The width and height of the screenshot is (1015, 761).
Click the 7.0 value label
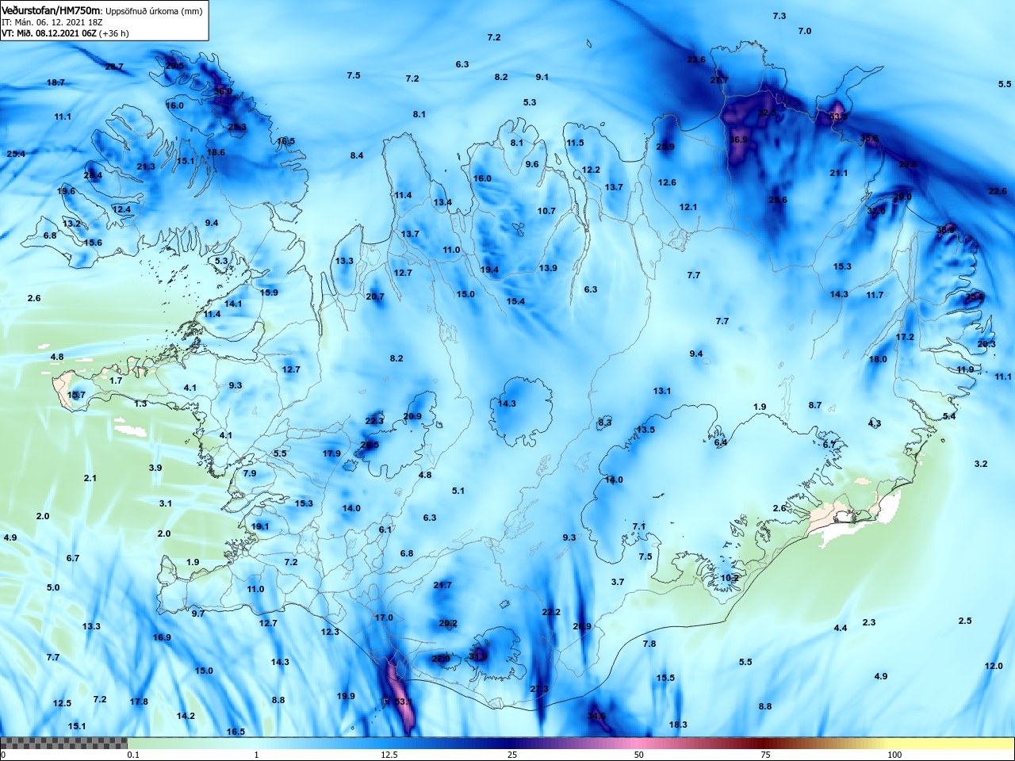pos(805,31)
